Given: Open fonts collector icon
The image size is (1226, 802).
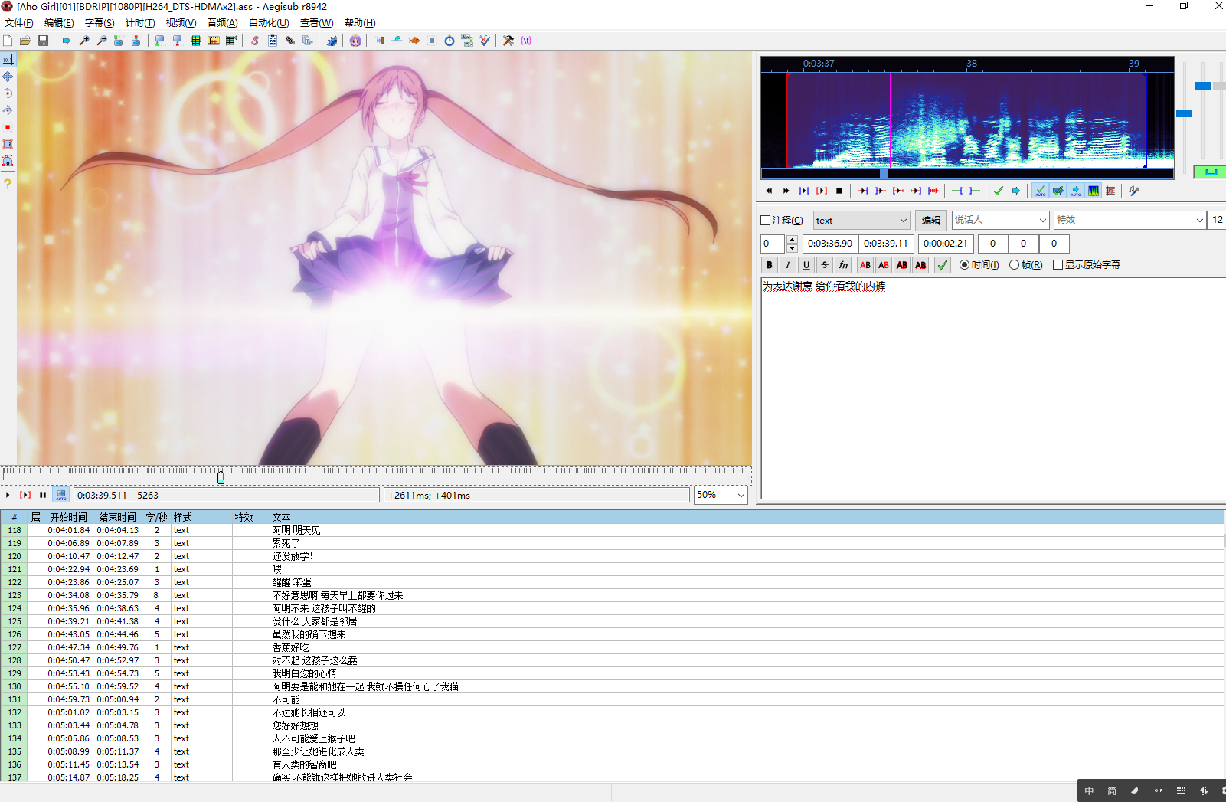Looking at the screenshot, I should click(308, 41).
